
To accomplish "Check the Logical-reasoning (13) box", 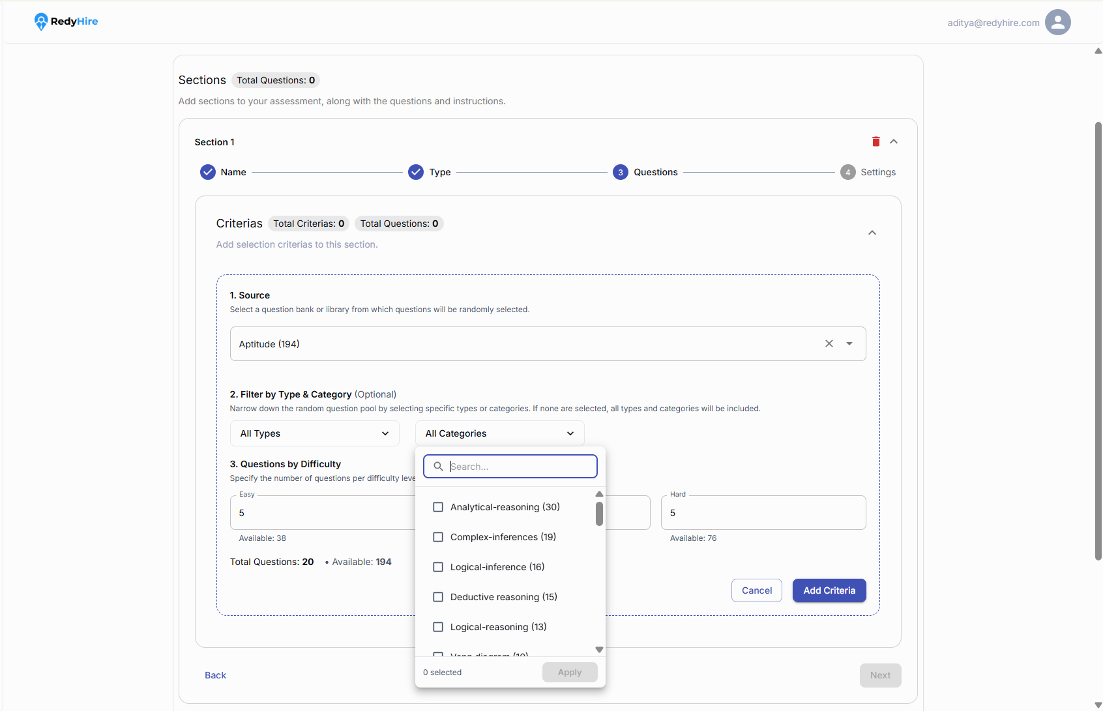I will click(438, 627).
